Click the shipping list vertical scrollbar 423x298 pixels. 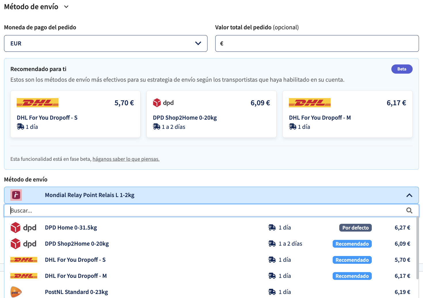pyautogui.click(x=418, y=248)
